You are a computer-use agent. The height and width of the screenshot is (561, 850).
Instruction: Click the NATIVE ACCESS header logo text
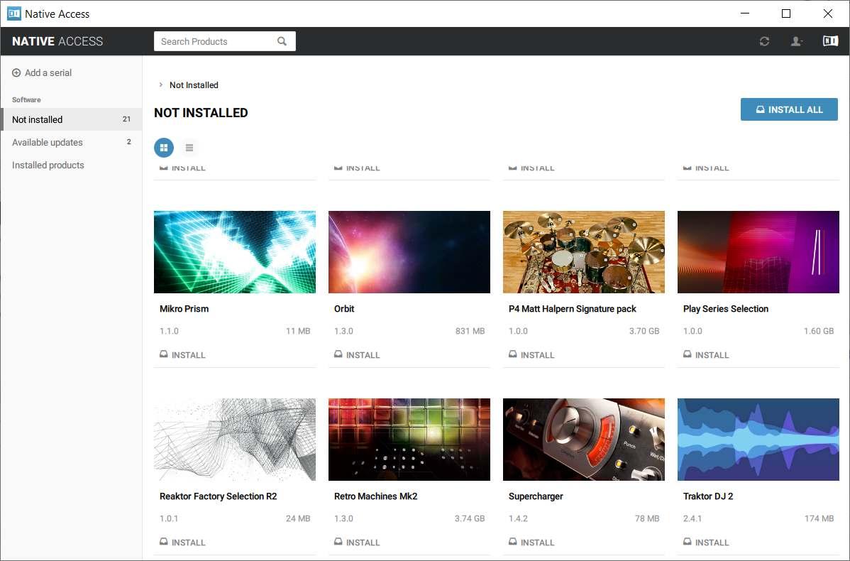click(57, 41)
